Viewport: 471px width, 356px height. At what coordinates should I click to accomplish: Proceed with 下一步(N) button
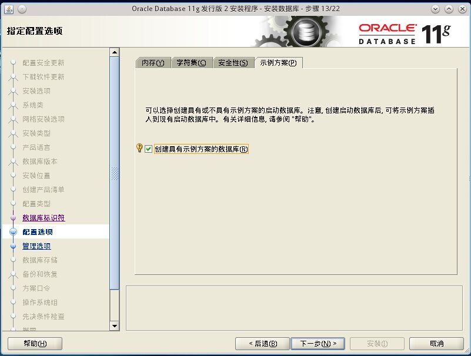(318, 344)
